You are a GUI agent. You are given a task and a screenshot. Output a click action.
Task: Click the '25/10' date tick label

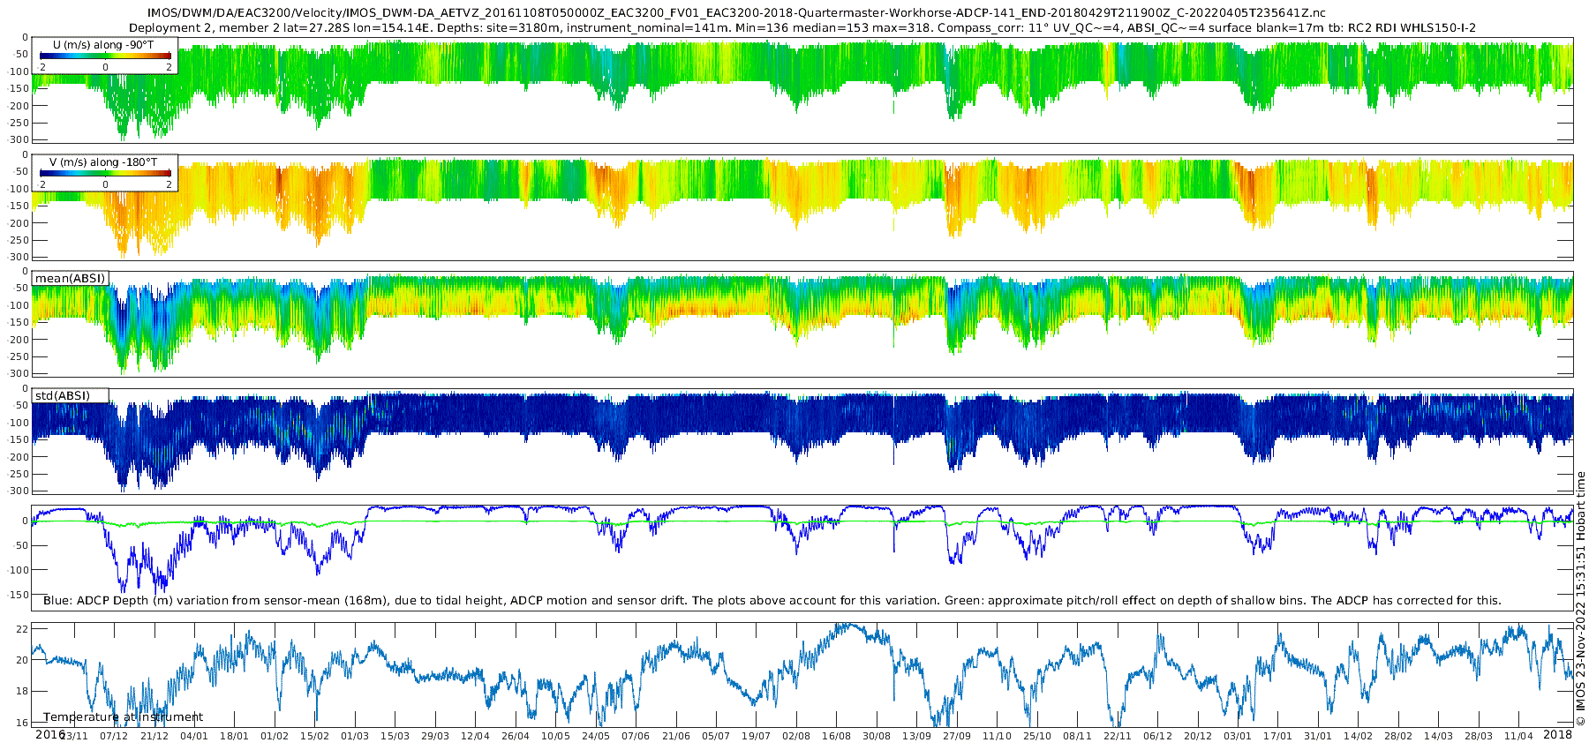pos(1037,736)
